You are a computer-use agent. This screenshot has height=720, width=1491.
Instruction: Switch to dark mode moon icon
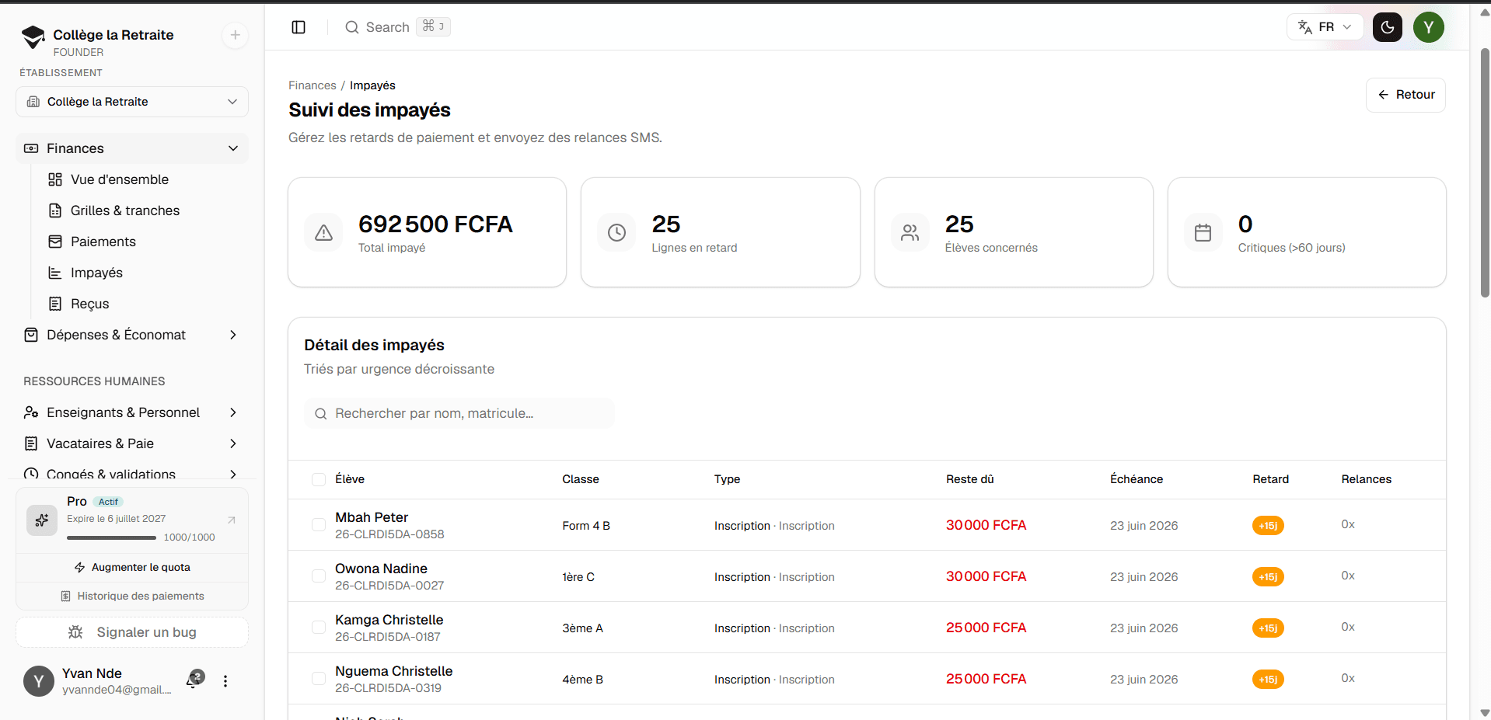tap(1388, 27)
